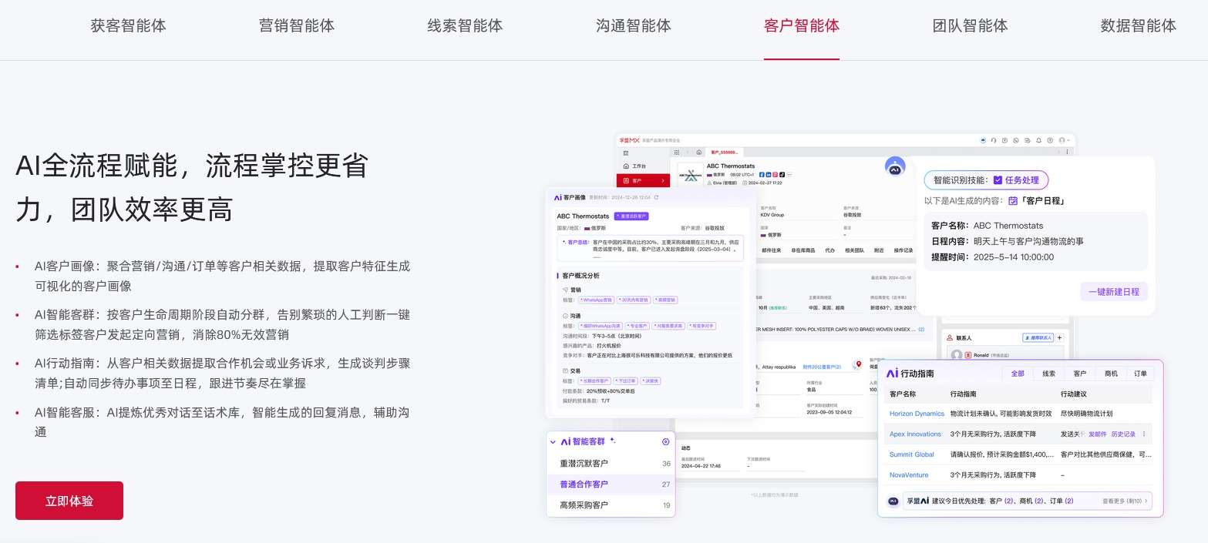This screenshot has width=1208, height=543.
Task: Click the TikTok icon on the customer profile
Action: pos(782,175)
